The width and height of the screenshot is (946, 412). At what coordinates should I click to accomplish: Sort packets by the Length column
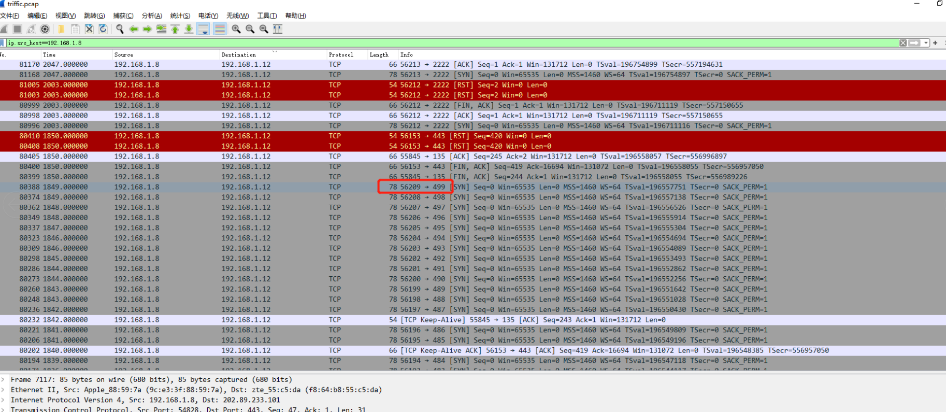pyautogui.click(x=382, y=54)
